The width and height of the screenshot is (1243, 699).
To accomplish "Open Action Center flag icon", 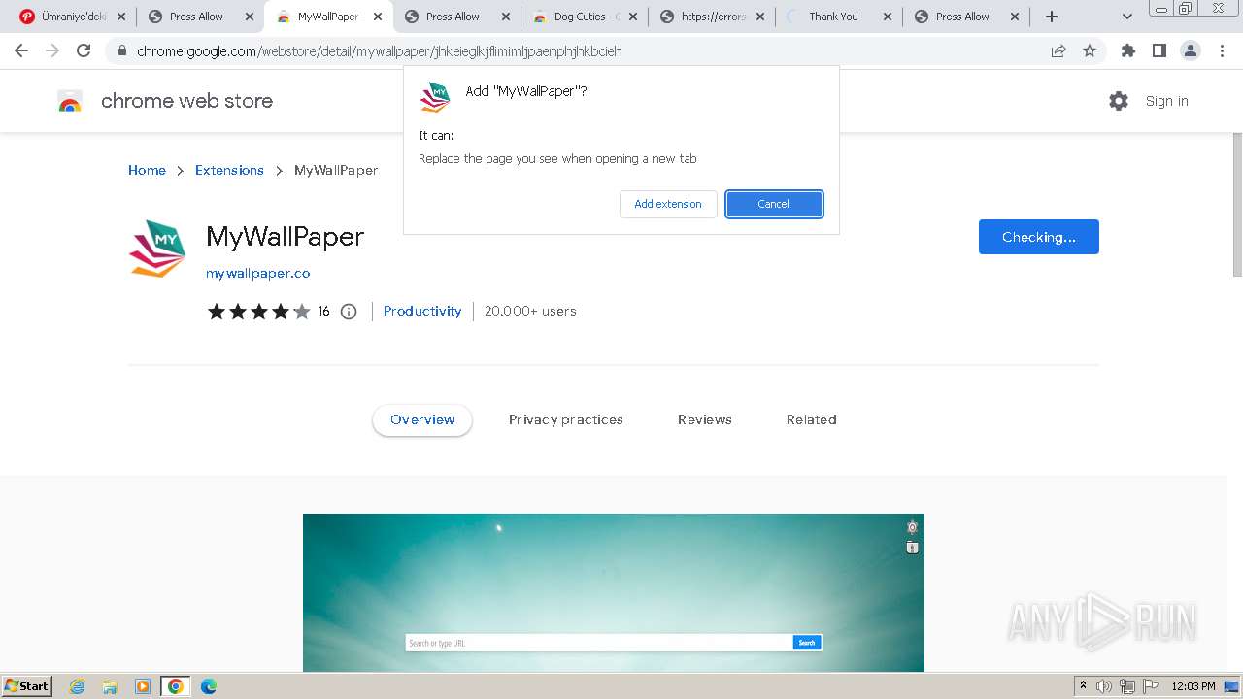I will coord(1151,686).
